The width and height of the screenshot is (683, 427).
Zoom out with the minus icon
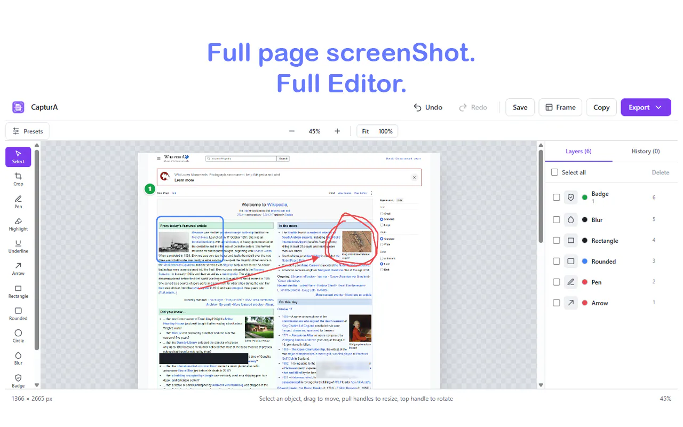(x=292, y=131)
